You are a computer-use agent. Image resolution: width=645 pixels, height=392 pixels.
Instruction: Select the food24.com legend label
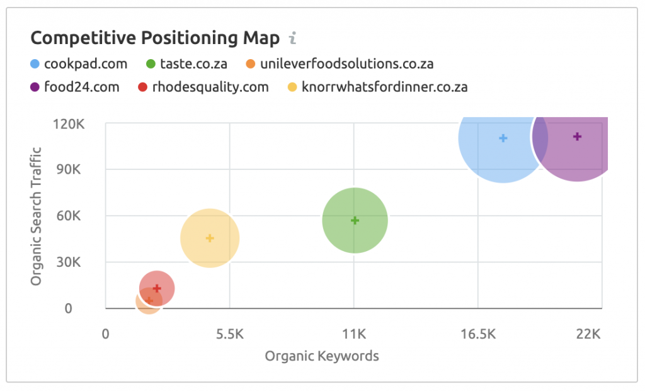tap(82, 87)
